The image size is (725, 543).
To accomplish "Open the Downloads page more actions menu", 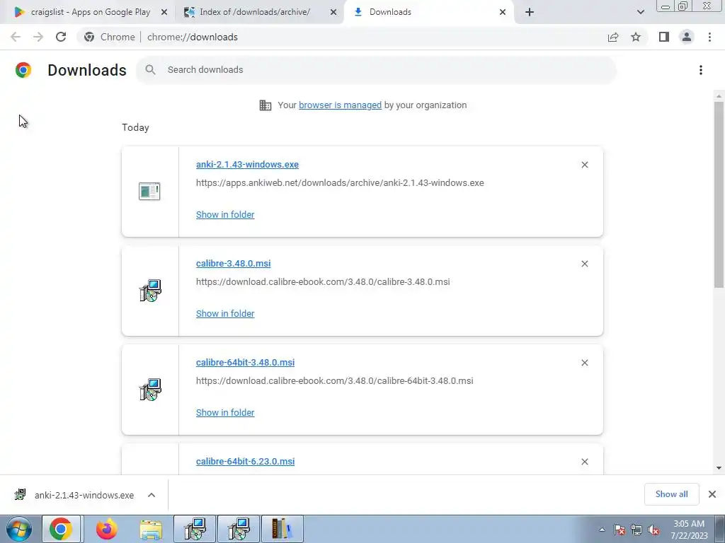I will click(700, 70).
